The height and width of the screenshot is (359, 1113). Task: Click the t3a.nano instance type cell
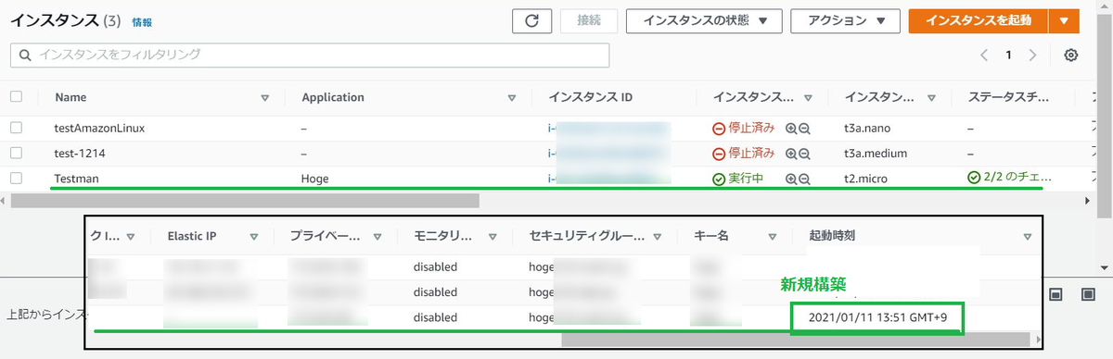[866, 129]
